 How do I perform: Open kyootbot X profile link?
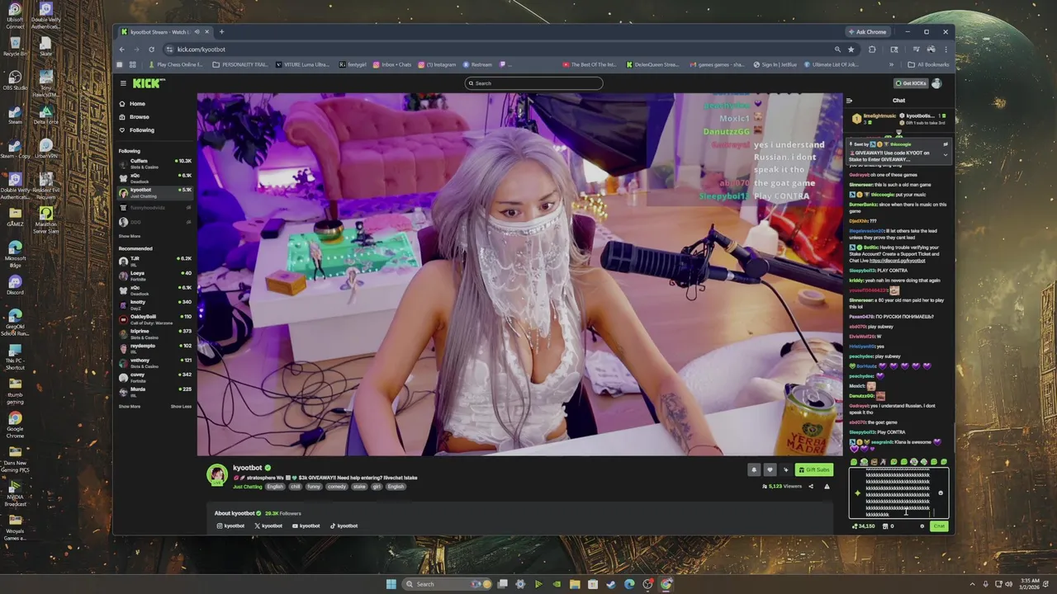click(268, 526)
